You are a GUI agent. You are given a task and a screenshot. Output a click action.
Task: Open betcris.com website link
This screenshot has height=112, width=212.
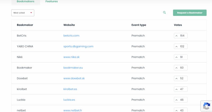pos(71,36)
